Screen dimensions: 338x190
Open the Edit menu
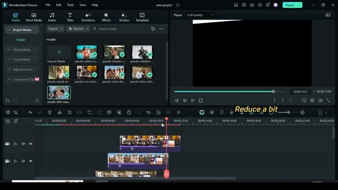tap(59, 5)
